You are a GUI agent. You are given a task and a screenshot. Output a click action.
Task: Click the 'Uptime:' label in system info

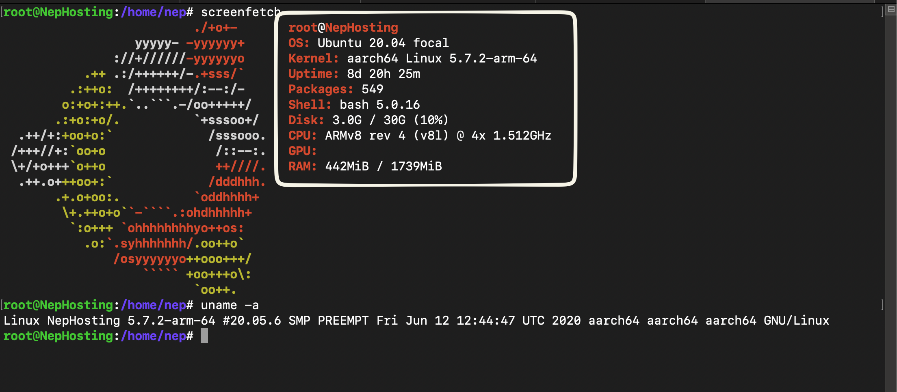point(313,74)
